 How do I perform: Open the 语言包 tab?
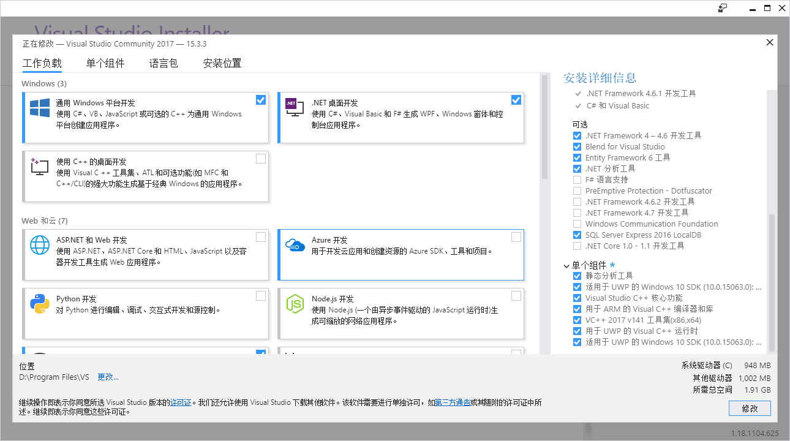(164, 63)
